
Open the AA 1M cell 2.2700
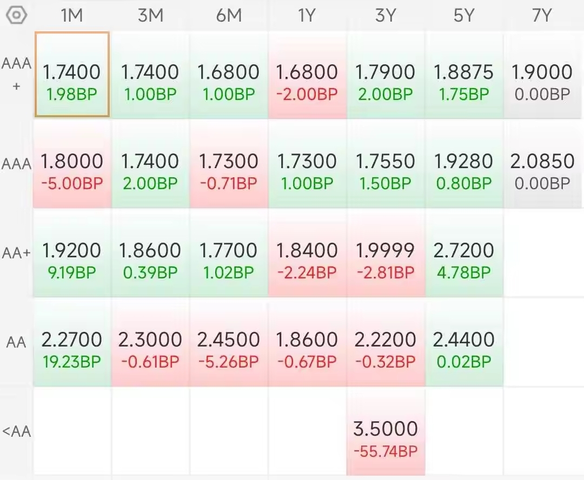click(x=72, y=342)
